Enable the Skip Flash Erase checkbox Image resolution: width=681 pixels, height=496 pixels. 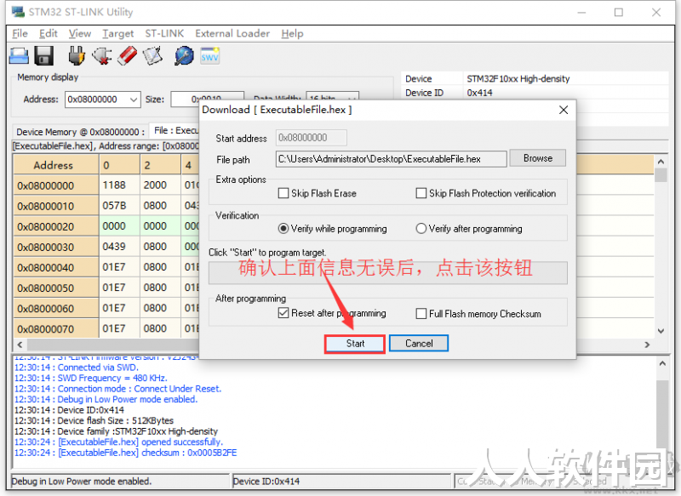[x=283, y=193]
